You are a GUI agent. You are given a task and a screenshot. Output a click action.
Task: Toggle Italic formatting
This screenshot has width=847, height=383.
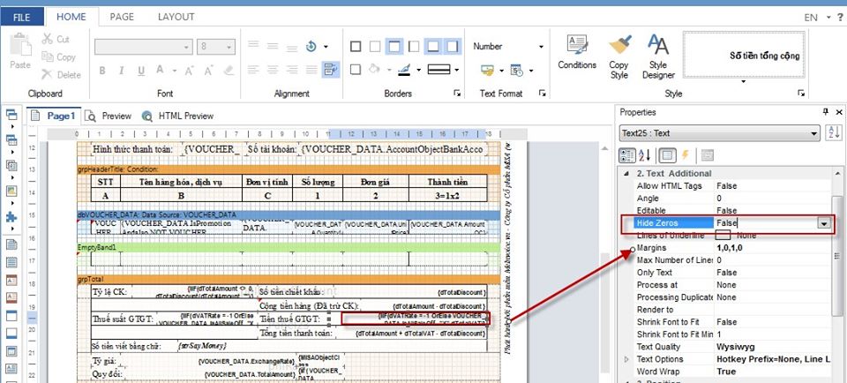[122, 71]
